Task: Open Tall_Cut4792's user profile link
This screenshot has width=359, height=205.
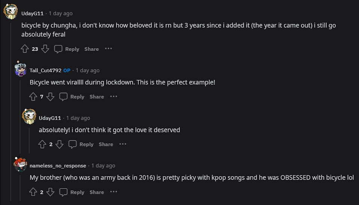Action: coord(46,70)
